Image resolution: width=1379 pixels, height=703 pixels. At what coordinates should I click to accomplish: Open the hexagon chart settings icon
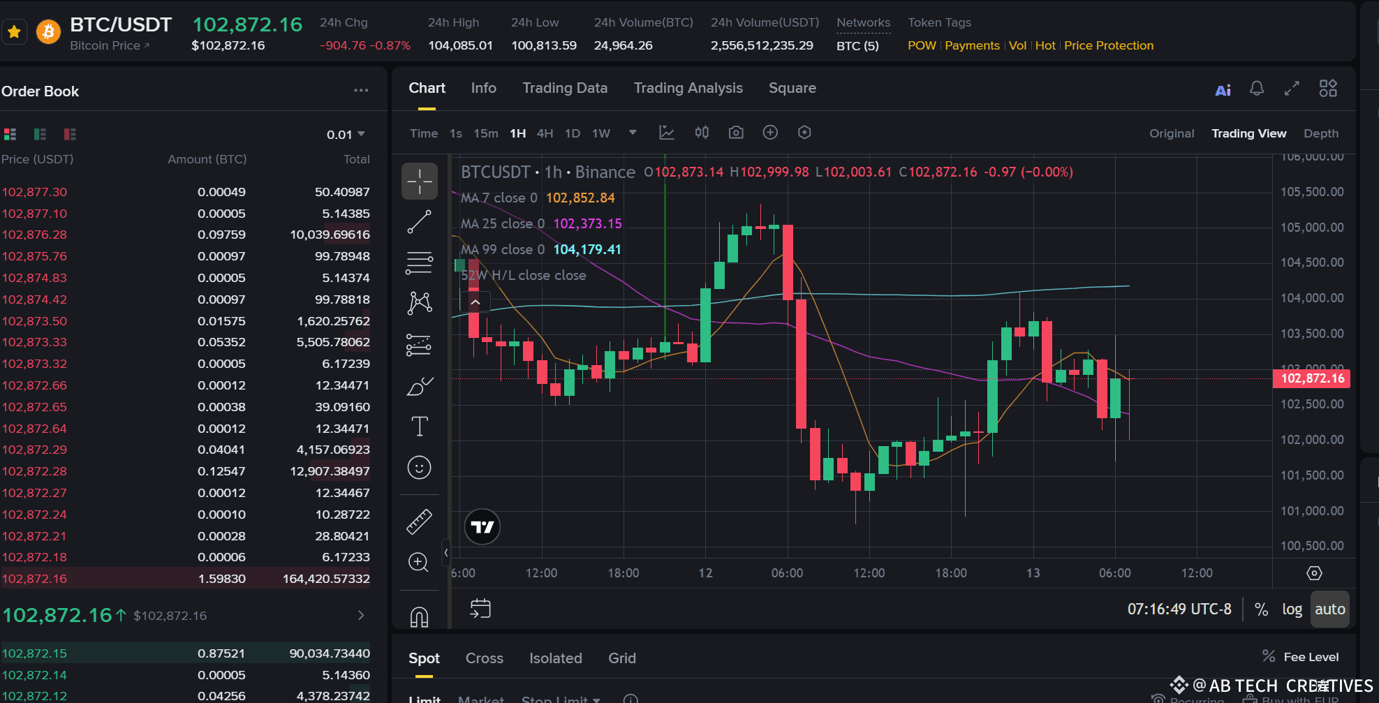coord(804,133)
